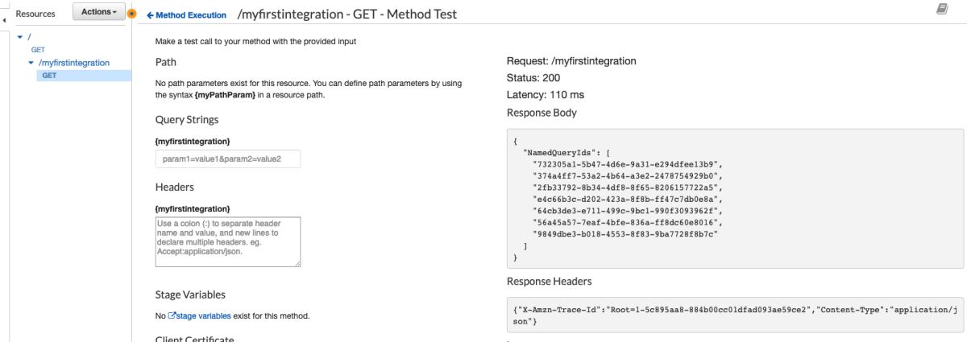Viewport: 967px width, 342px height.
Task: Open the Actions dropdown menu
Action: 99,12
